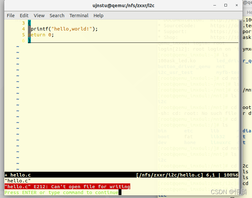This screenshot has height=198, width=252.
Task: Click line number 5 in the gutter
Action: pos(23,35)
